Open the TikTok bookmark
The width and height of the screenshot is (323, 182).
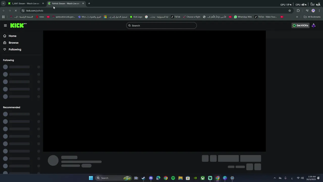[x=176, y=17]
